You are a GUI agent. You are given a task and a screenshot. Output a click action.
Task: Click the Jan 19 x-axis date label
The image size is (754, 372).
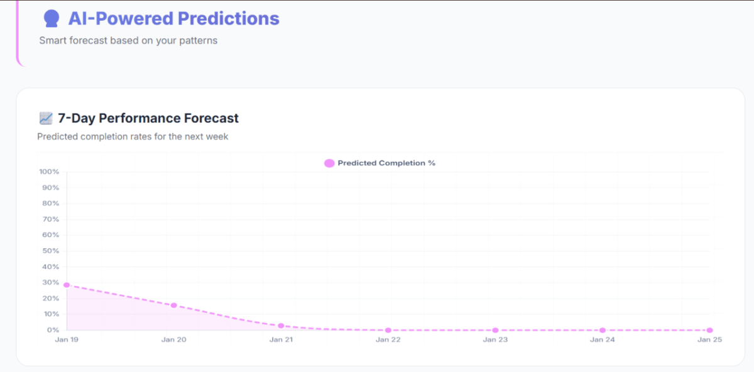(67, 339)
